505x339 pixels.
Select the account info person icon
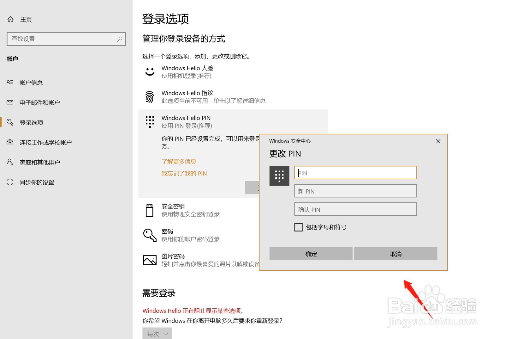pos(10,82)
